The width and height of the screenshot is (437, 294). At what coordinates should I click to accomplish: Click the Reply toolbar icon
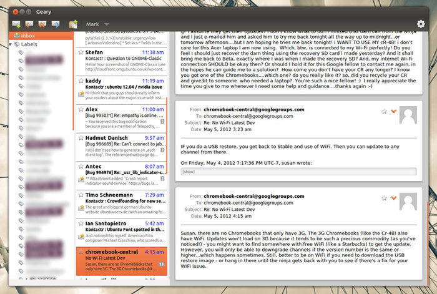click(30, 24)
